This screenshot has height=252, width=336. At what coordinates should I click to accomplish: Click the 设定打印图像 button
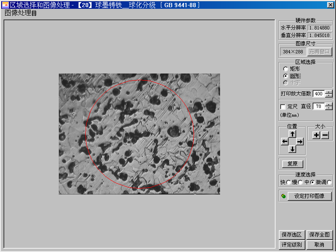(310, 196)
